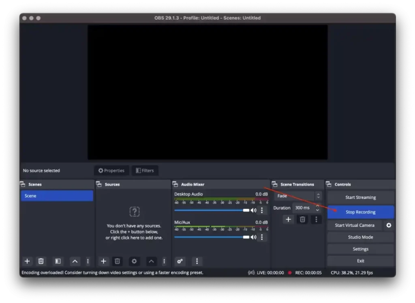This screenshot has width=415, height=303.
Task: Click Exit button in Controls
Action: [360, 261]
